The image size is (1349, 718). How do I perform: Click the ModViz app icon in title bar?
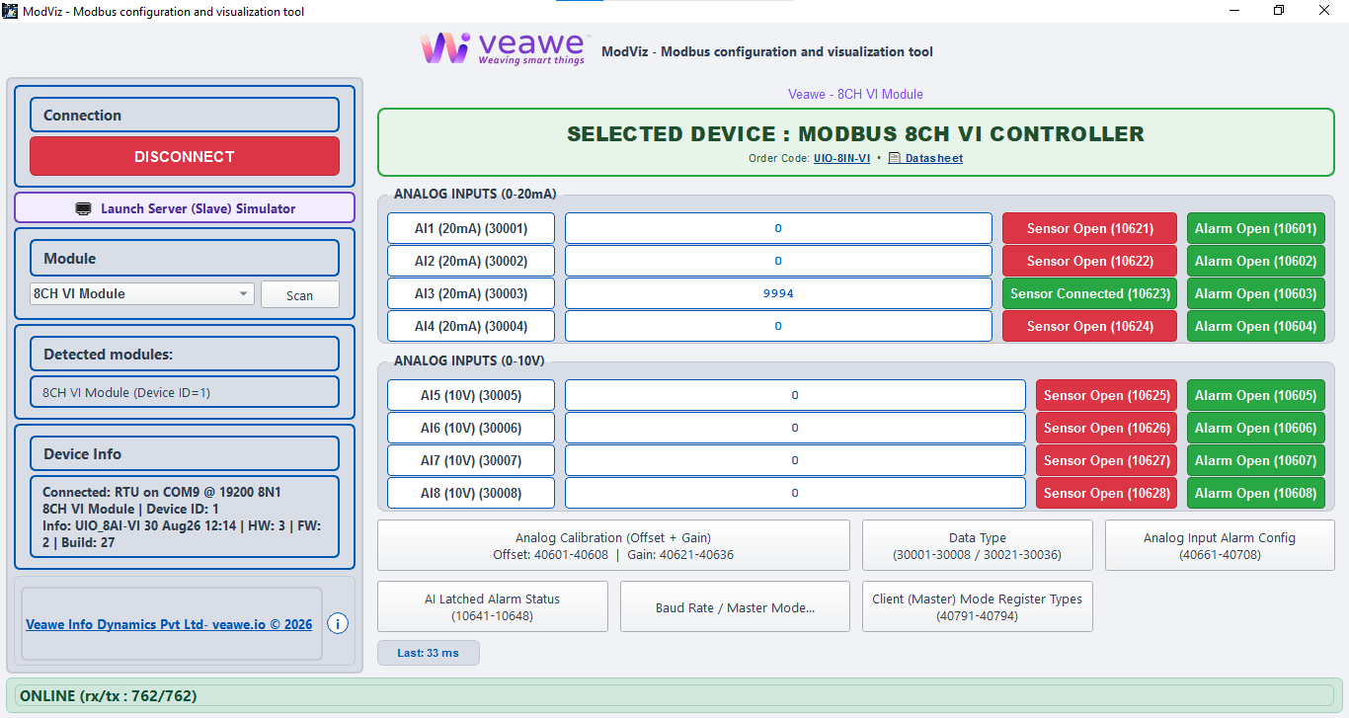(11, 11)
